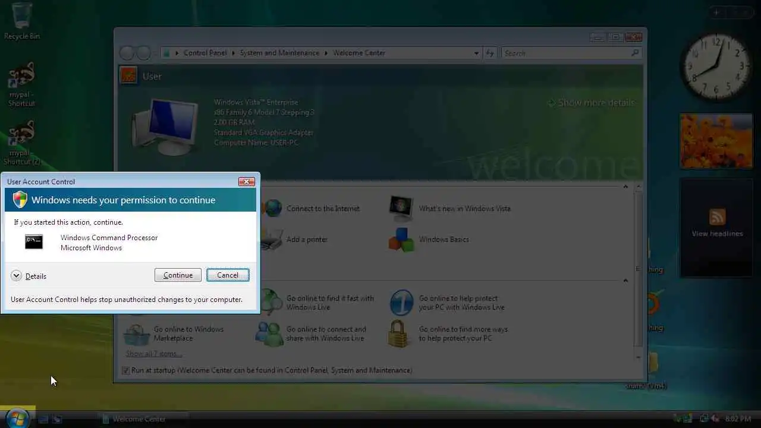Toggle the Run at startup checkbox

(125, 370)
